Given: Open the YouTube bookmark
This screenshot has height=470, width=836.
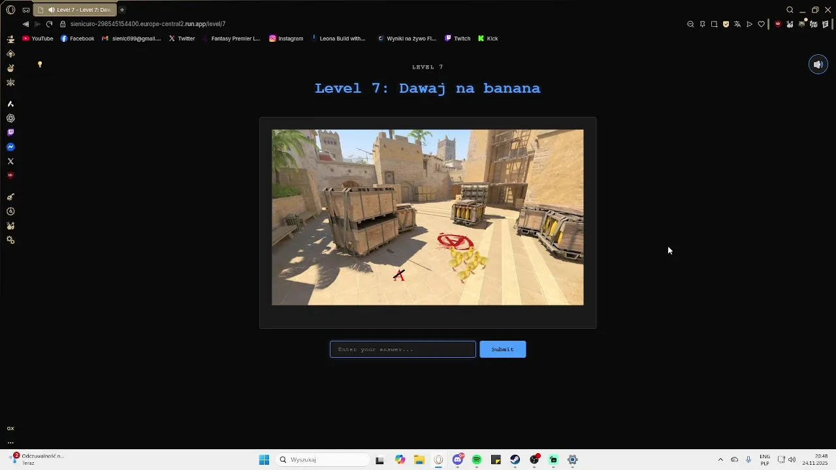Looking at the screenshot, I should pos(38,39).
